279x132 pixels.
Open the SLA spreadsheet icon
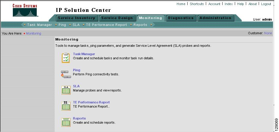[66, 90]
